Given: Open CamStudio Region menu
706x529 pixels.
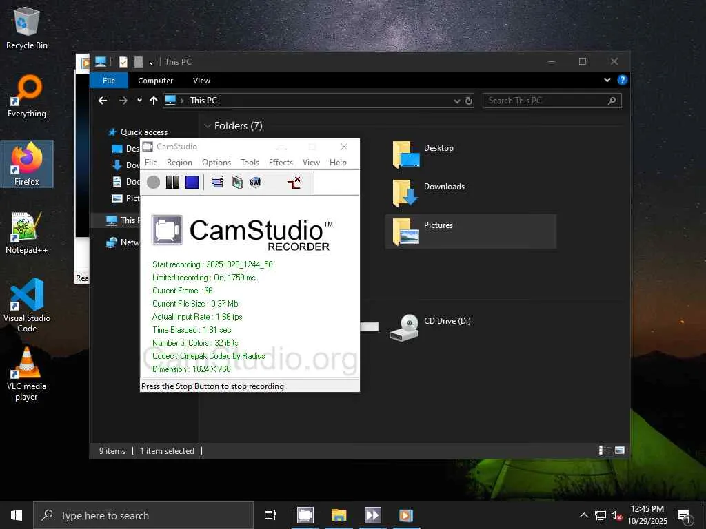Looking at the screenshot, I should [x=179, y=163].
